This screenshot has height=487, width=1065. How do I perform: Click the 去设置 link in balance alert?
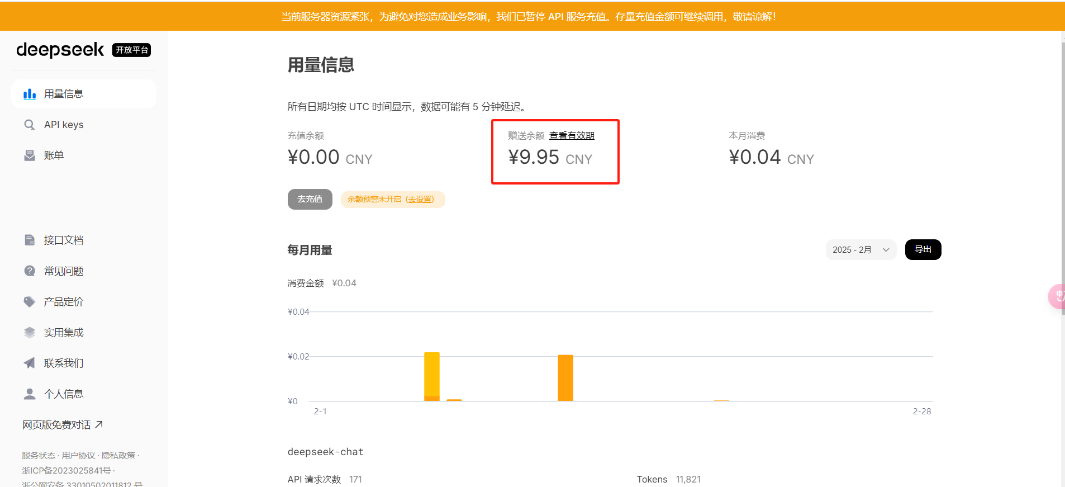(x=420, y=200)
